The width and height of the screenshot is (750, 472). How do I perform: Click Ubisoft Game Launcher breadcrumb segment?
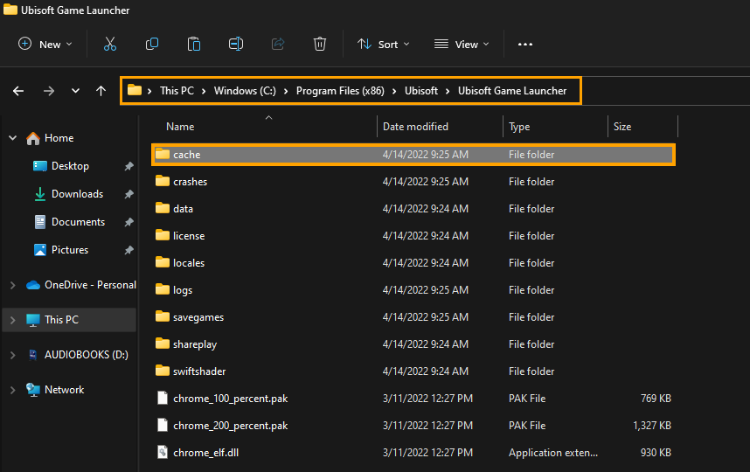[512, 90]
